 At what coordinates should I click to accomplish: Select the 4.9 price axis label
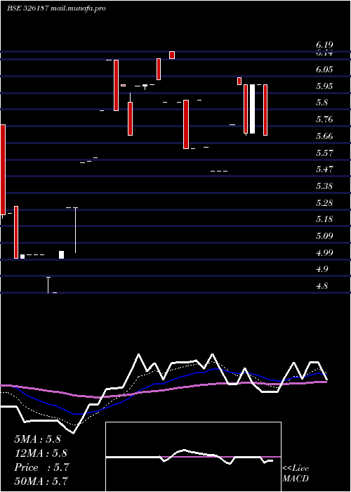[322, 269]
